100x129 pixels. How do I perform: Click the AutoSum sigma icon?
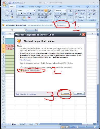pyautogui.click(x=89, y=11)
